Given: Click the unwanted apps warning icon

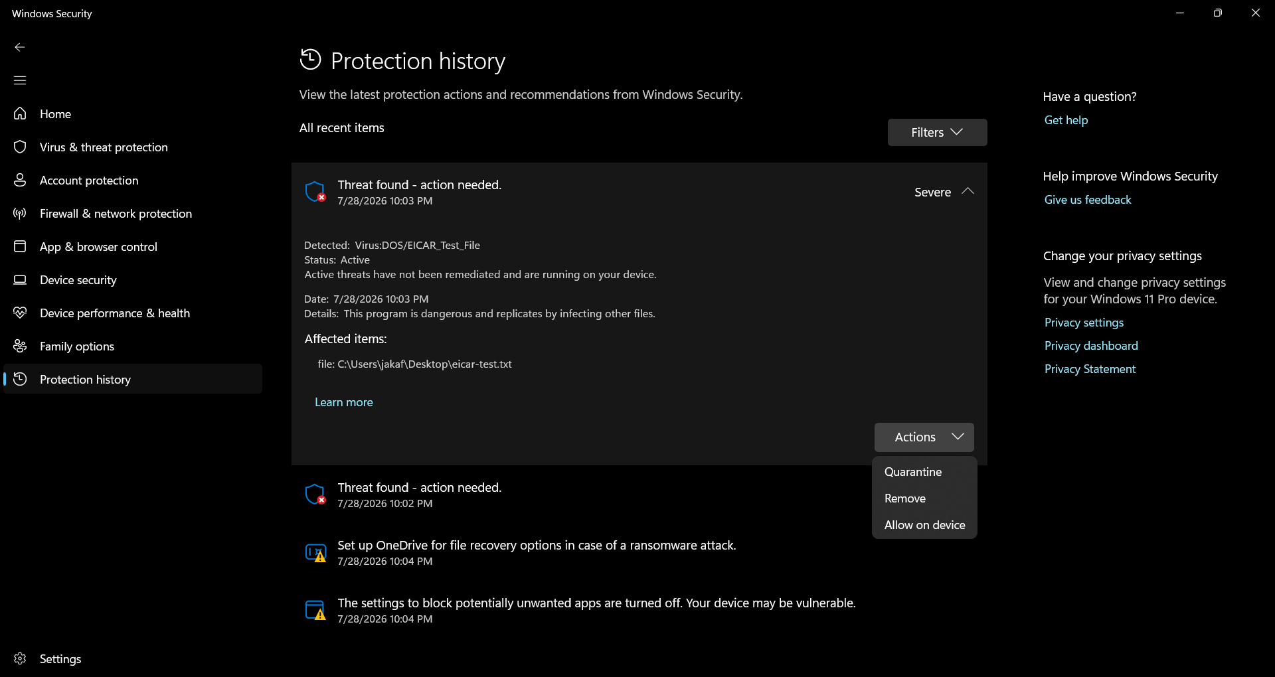Looking at the screenshot, I should click(x=315, y=610).
